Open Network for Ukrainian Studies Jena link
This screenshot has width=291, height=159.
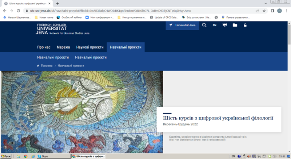[x=69, y=33]
